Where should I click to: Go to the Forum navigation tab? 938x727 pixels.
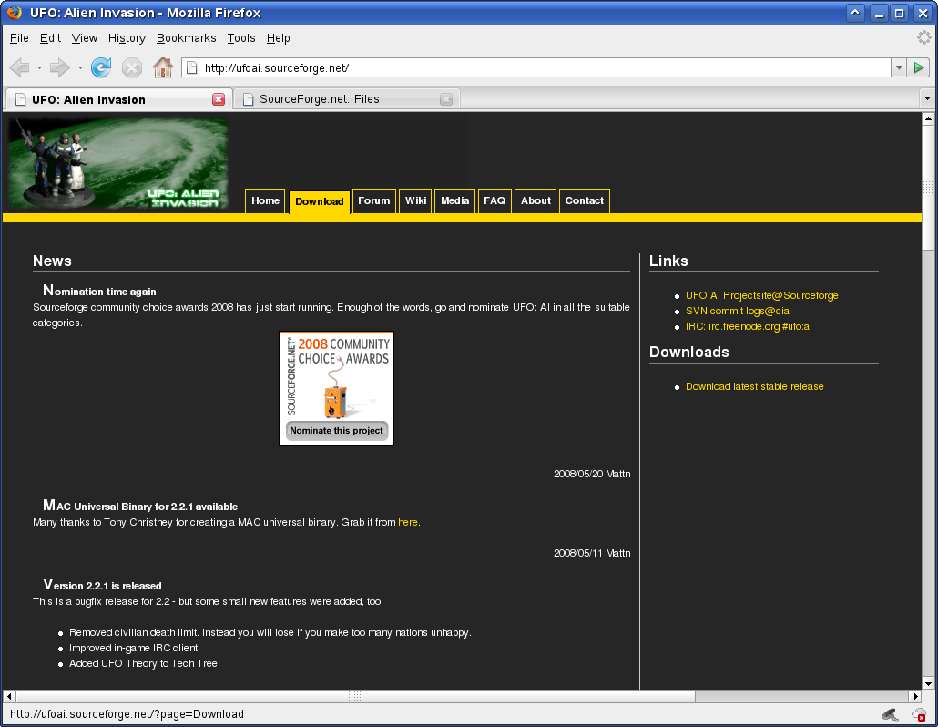pos(374,201)
